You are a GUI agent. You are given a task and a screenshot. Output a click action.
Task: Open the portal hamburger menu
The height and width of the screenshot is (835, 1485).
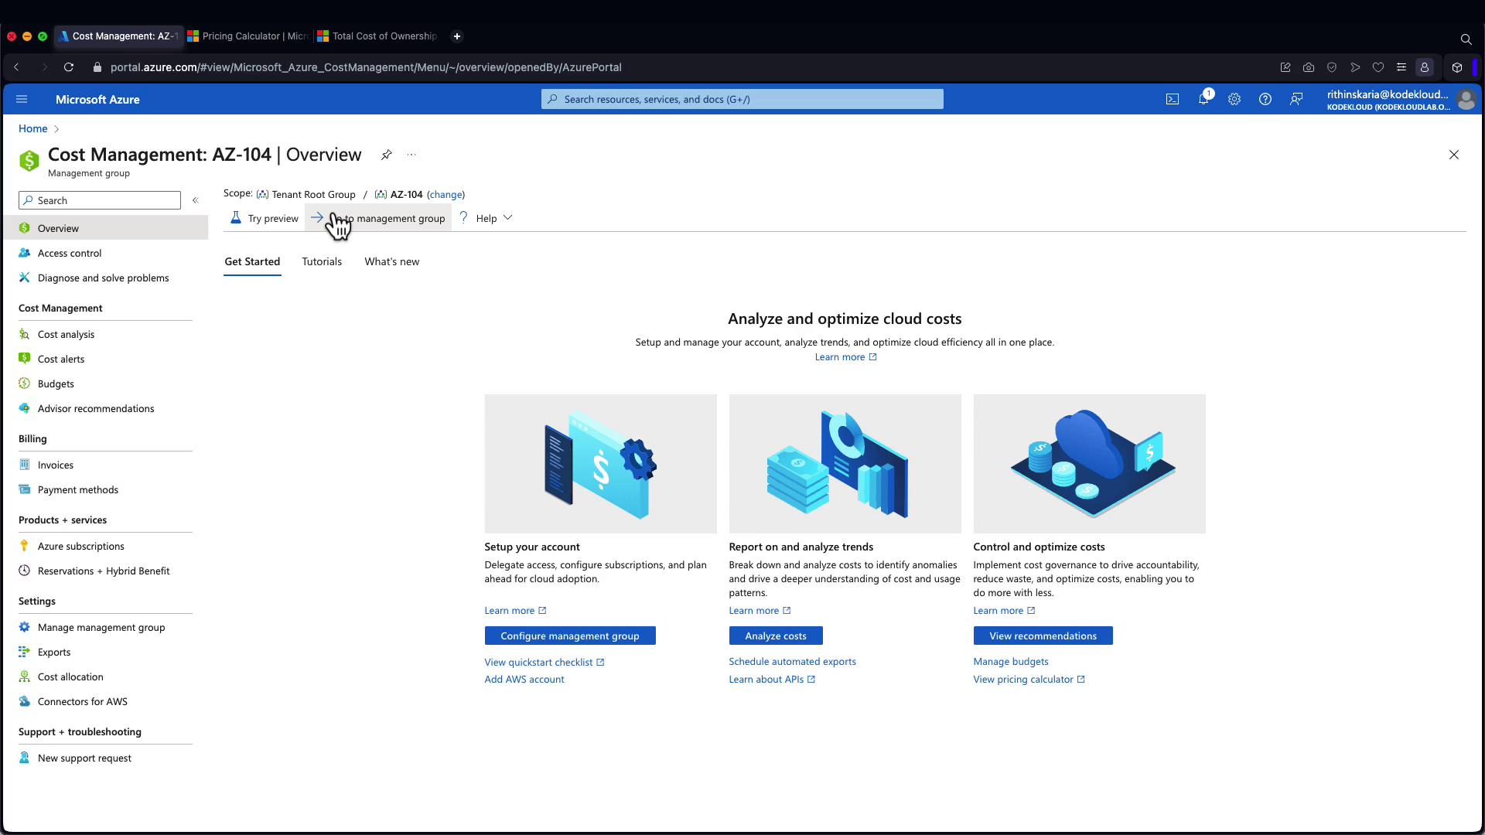[22, 99]
